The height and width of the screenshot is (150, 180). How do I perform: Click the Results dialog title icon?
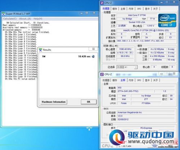(x=41, y=50)
